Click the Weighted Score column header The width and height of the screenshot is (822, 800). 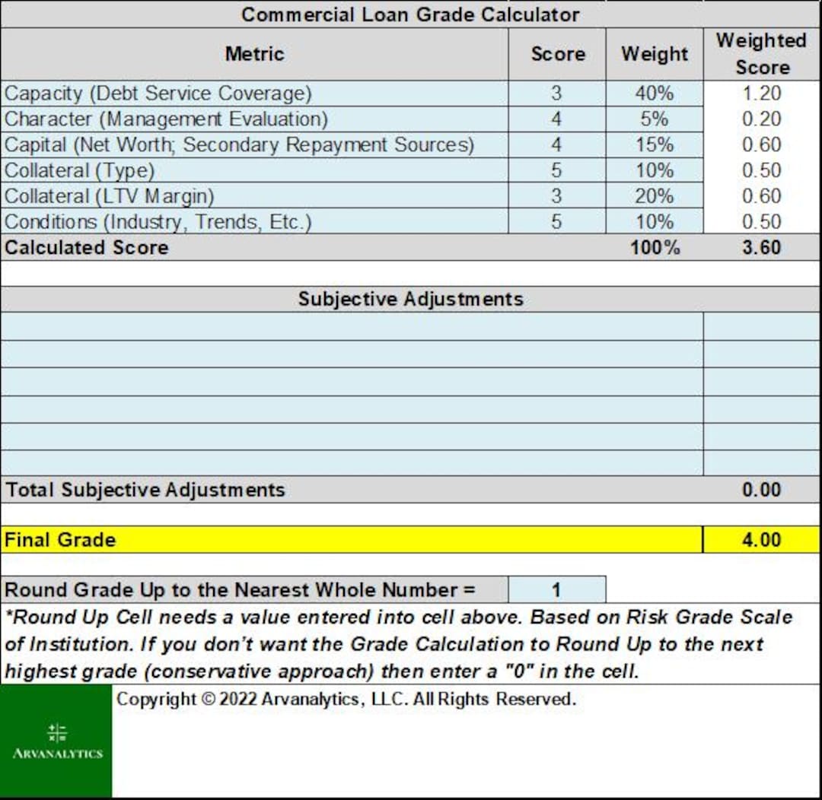pyautogui.click(x=762, y=54)
